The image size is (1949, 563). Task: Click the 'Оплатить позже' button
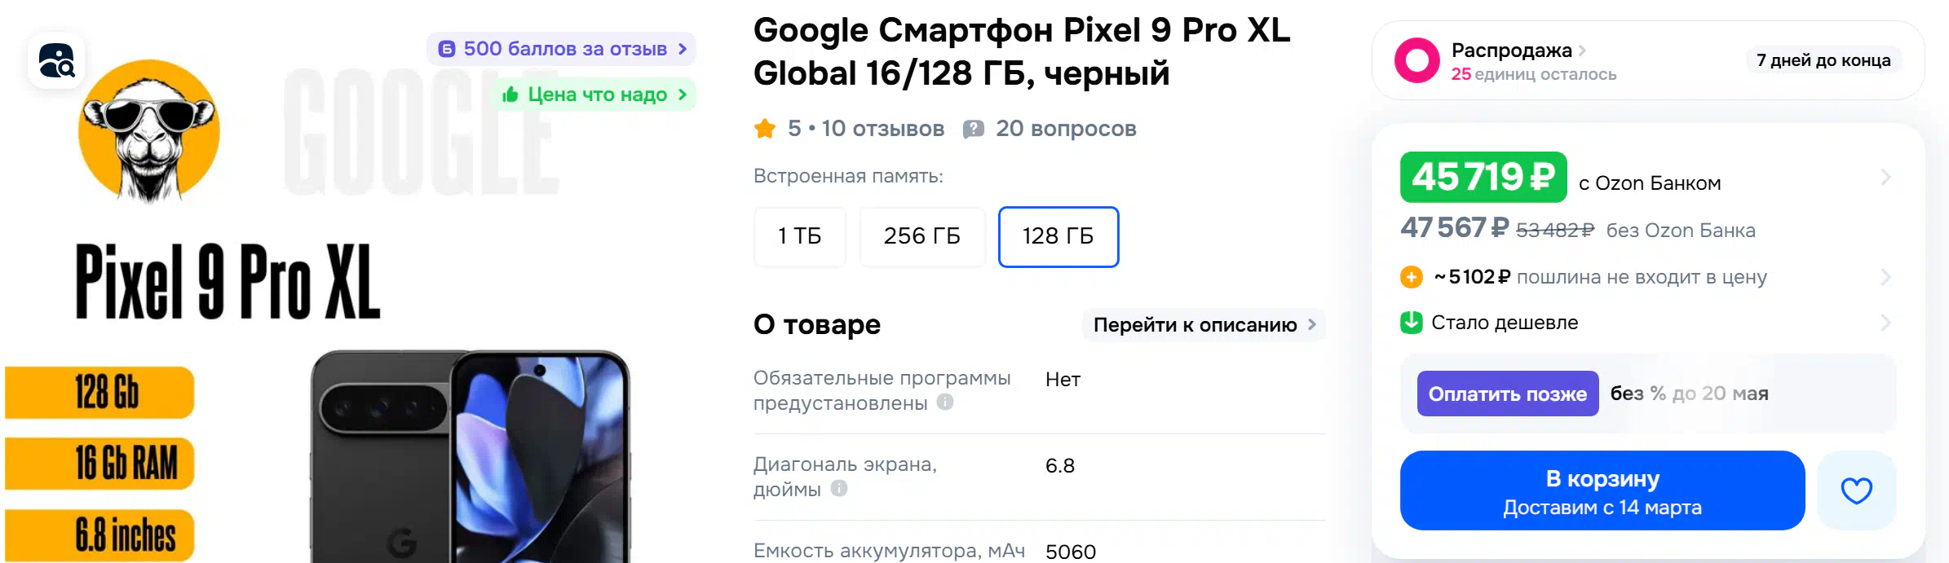coord(1507,394)
